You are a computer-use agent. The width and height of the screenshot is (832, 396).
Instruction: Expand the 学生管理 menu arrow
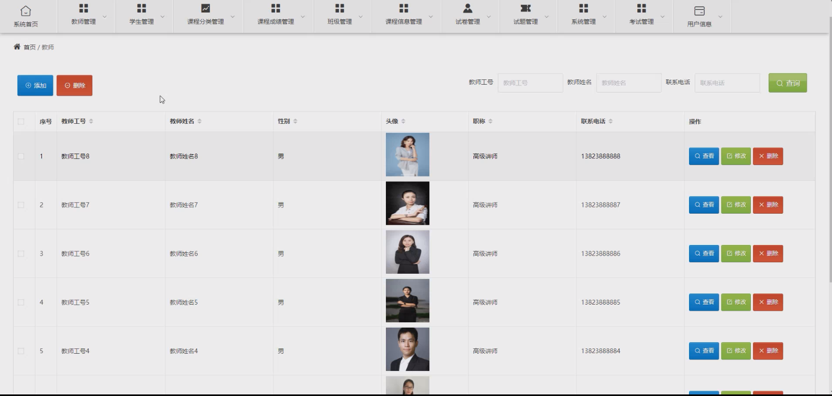[162, 17]
